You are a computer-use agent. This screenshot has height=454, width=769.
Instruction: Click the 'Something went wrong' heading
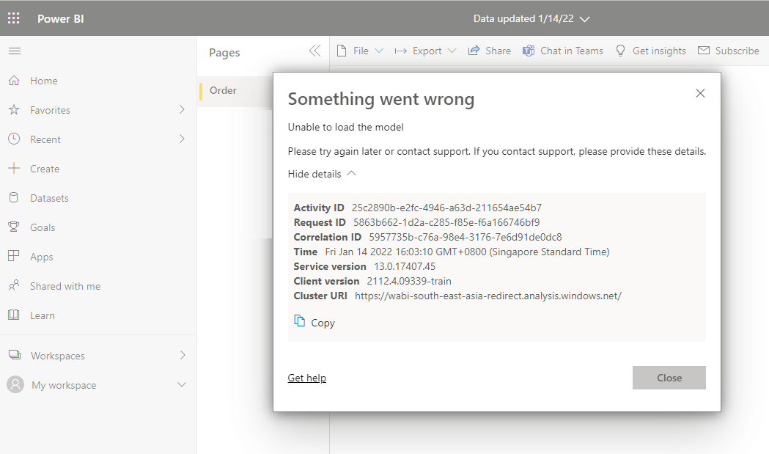pyautogui.click(x=381, y=99)
